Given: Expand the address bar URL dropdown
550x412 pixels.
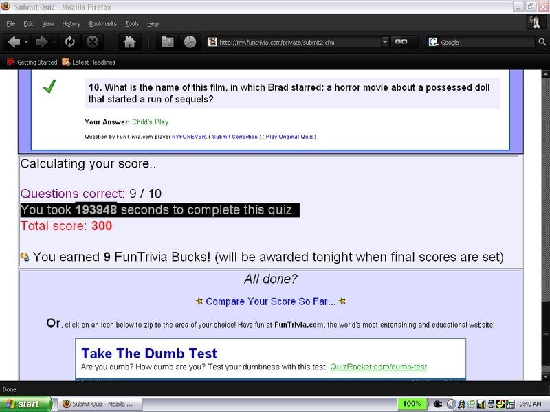Looking at the screenshot, I should click(385, 42).
